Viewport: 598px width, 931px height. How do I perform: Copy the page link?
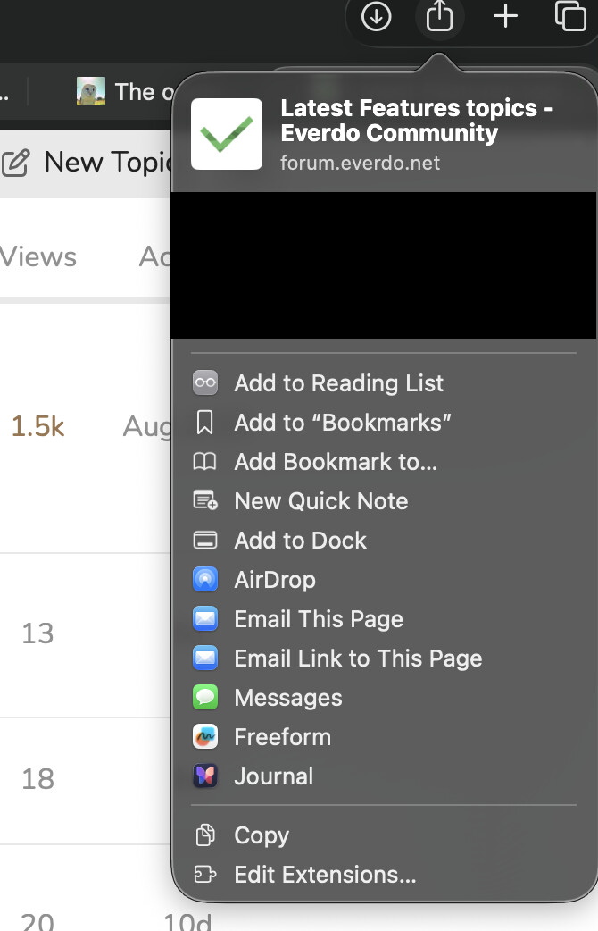(261, 835)
